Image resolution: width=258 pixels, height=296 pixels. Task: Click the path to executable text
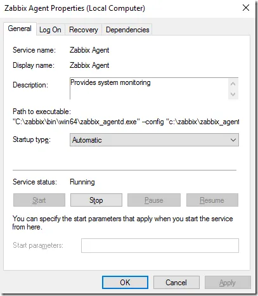click(x=126, y=122)
